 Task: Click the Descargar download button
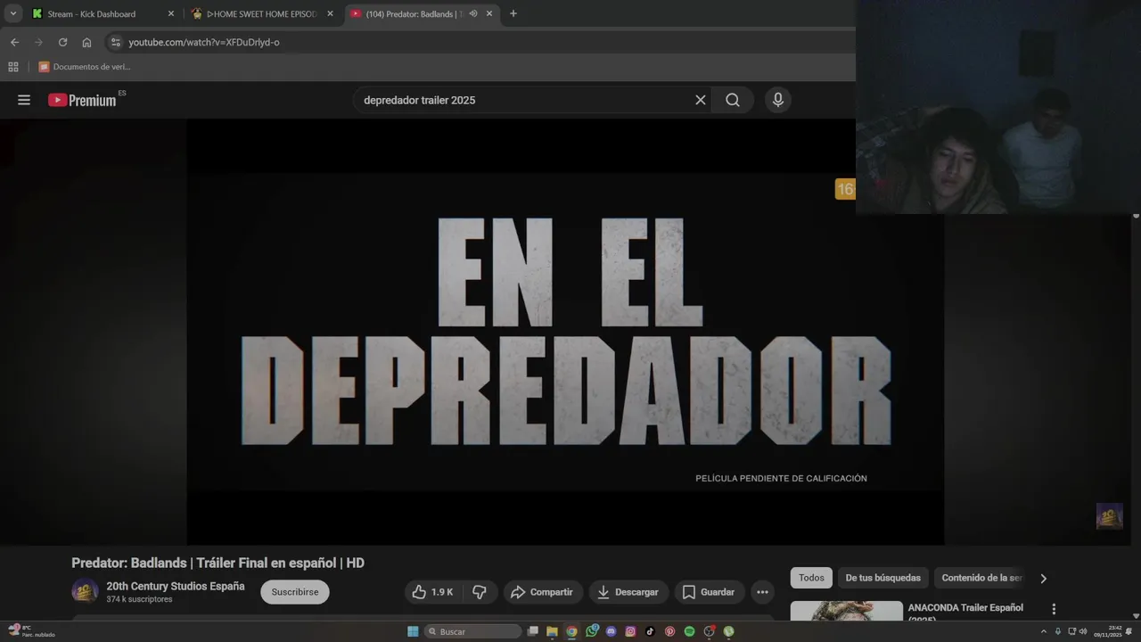(628, 592)
